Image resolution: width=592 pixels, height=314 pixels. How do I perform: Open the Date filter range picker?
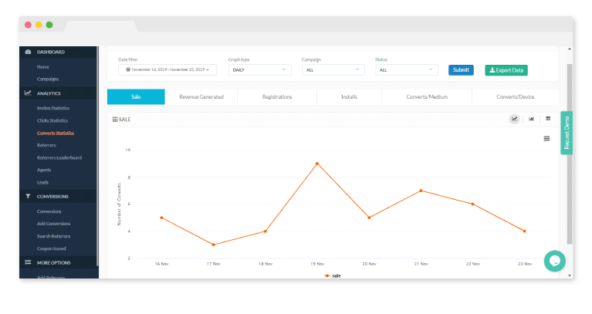point(167,69)
